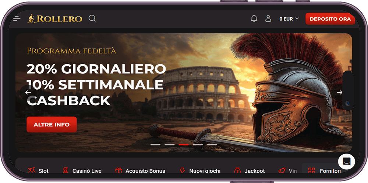
Task: Select the second carousel indicator
Action: click(x=169, y=144)
